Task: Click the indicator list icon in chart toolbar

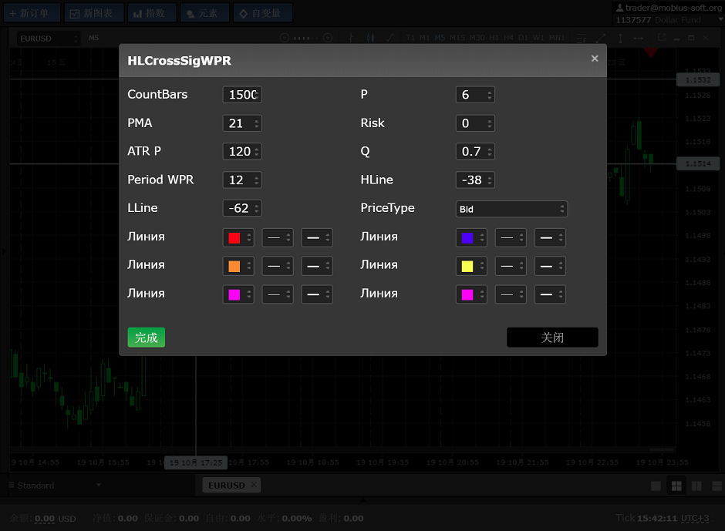Action: coord(582,38)
